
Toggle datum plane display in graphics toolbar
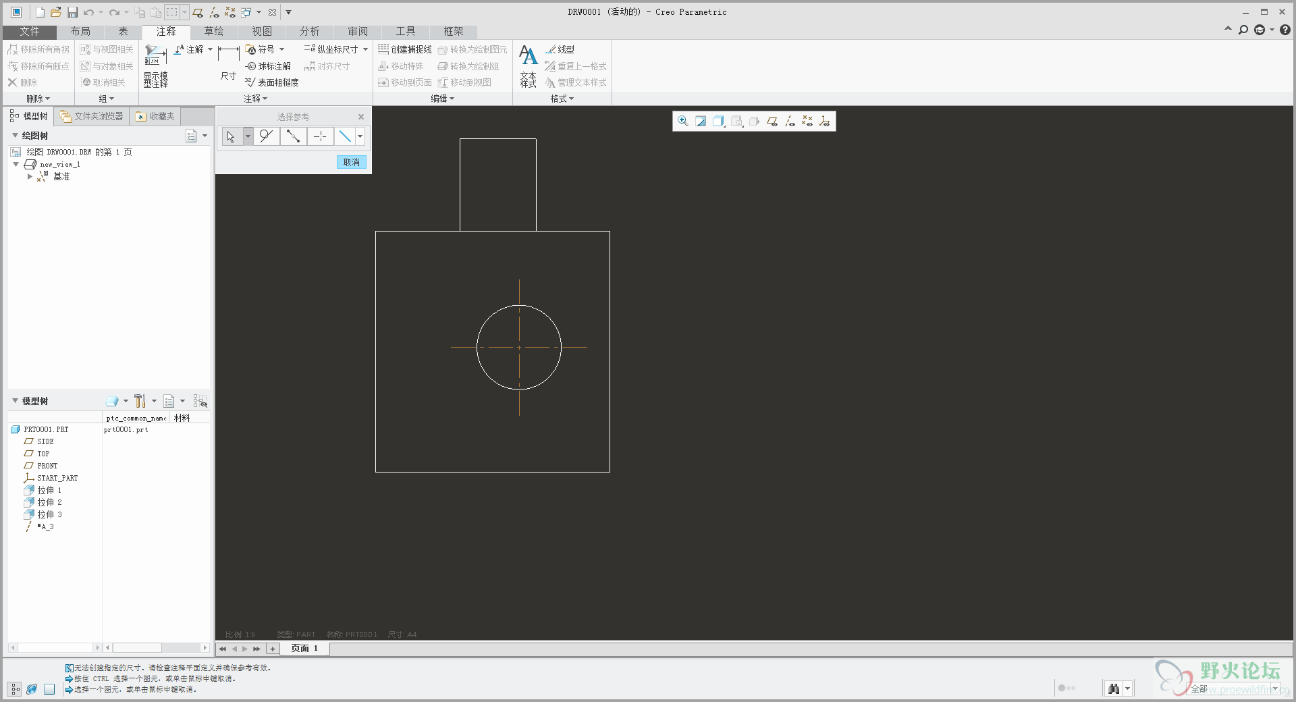pos(772,122)
